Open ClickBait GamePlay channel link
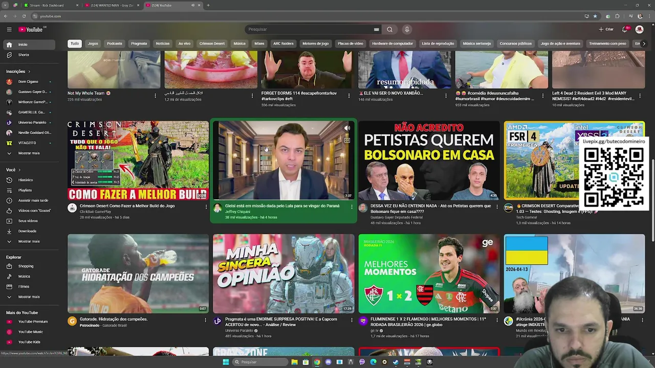The height and width of the screenshot is (368, 655). [95, 212]
